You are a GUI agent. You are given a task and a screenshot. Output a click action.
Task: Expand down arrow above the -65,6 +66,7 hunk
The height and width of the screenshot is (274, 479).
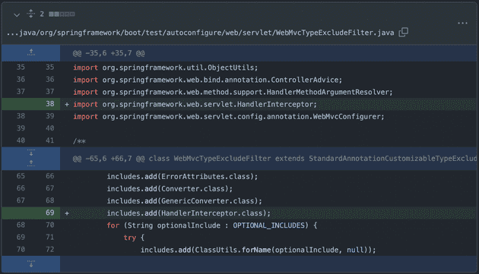click(x=31, y=153)
